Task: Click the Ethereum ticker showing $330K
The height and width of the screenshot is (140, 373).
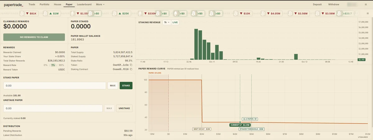Action: pos(148,13)
